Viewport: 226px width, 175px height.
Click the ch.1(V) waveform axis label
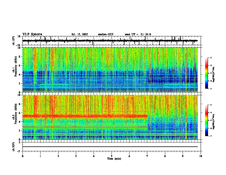(13, 41)
